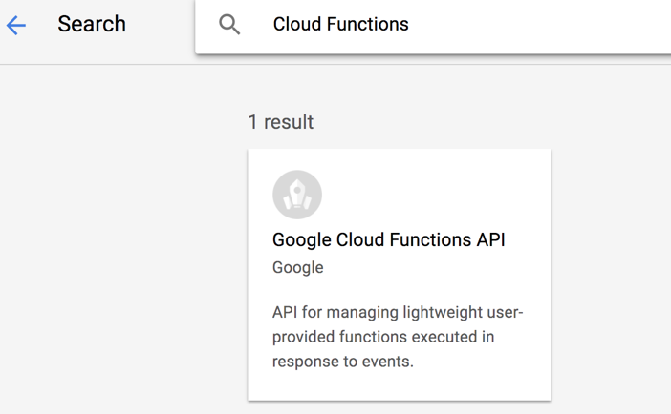This screenshot has width=671, height=414.
Task: Click the API description text on card
Action: (398, 337)
